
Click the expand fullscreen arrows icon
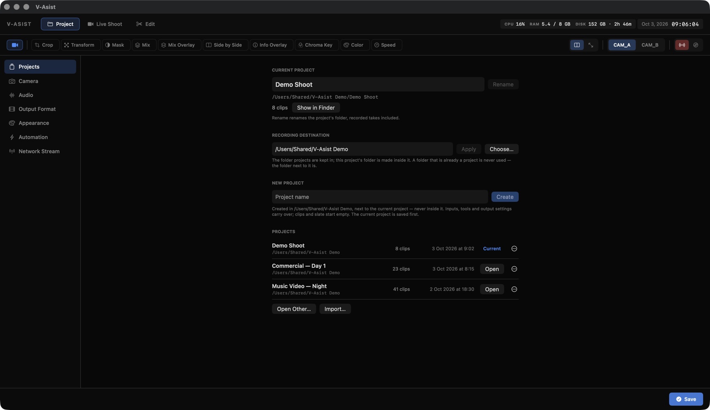tap(591, 45)
